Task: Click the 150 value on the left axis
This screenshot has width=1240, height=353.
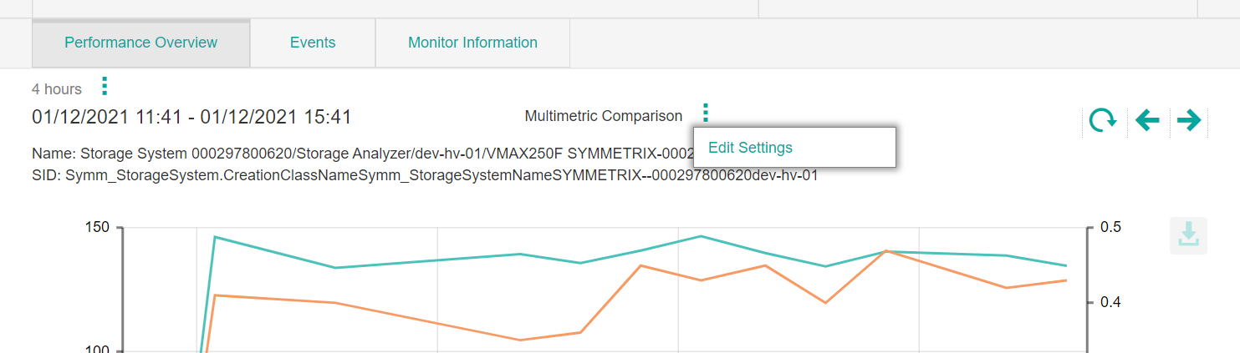Action: [98, 227]
